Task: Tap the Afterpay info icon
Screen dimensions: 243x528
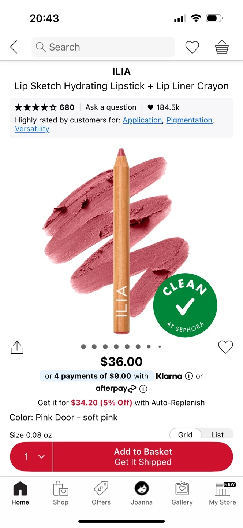Action: 143,389
